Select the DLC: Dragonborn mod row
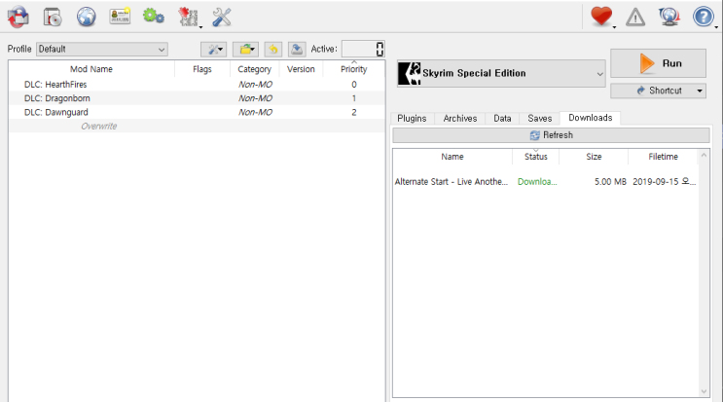The height and width of the screenshot is (402, 723). tap(197, 98)
